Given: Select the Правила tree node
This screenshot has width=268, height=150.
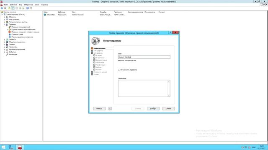Looking at the screenshot, I should [x=12, y=25].
